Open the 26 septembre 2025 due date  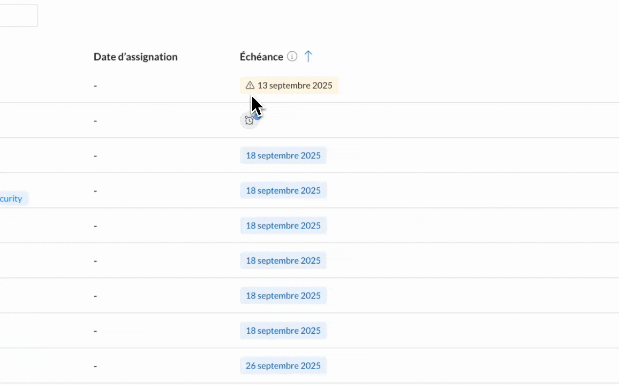click(283, 366)
